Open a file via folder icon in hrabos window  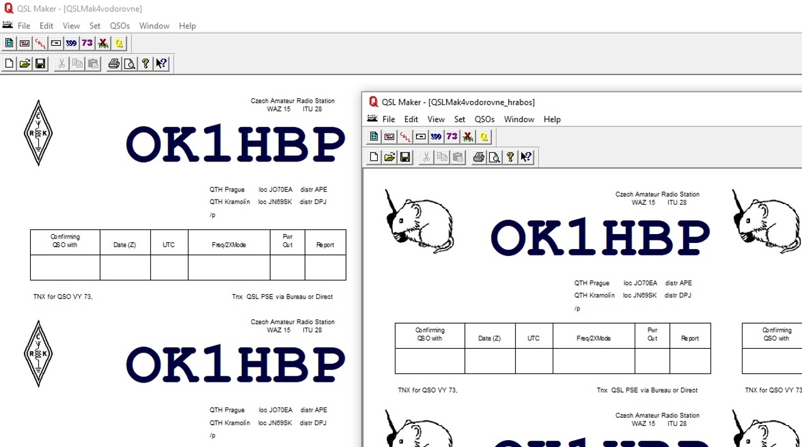[x=389, y=157]
